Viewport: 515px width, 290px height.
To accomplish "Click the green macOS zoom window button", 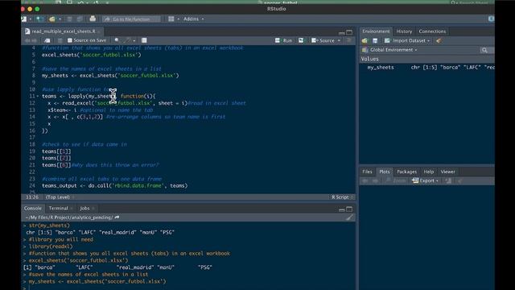I will (x=38, y=9).
